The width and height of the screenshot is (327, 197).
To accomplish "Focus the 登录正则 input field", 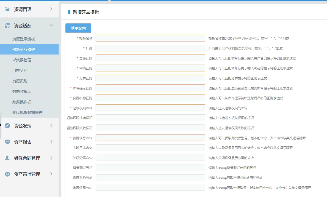I will tap(151, 58).
